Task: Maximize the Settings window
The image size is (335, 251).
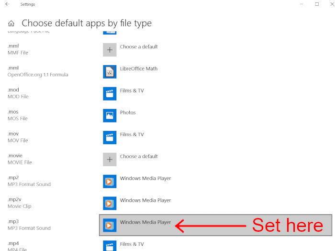Action: (x=317, y=4)
